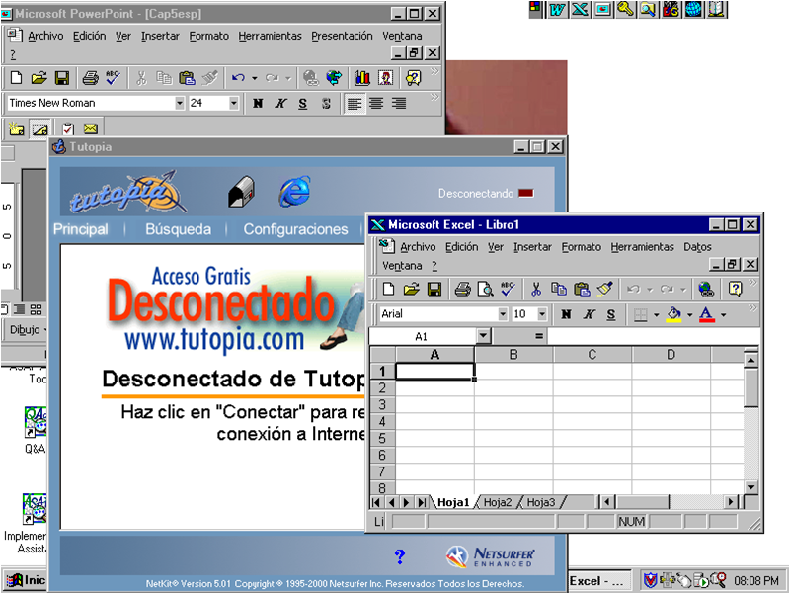Click the Format Painter brush in Excel
Screen dimensions: 790x594
click(x=605, y=289)
